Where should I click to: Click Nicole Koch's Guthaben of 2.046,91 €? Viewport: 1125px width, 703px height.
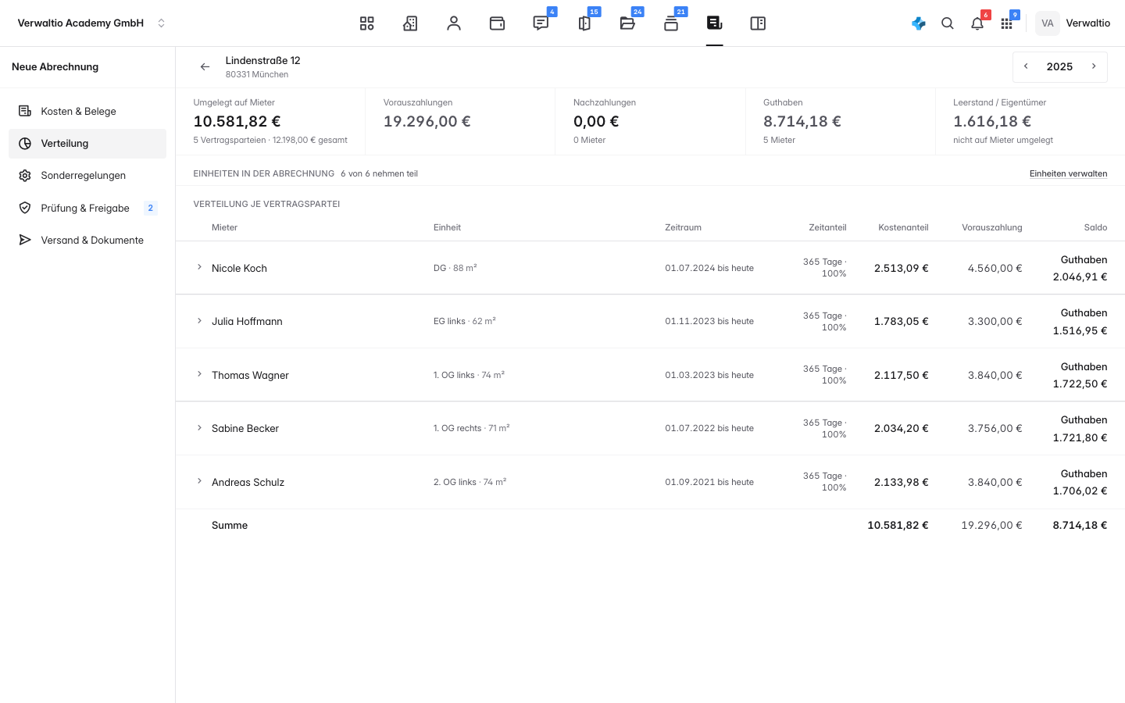[x=1080, y=277]
